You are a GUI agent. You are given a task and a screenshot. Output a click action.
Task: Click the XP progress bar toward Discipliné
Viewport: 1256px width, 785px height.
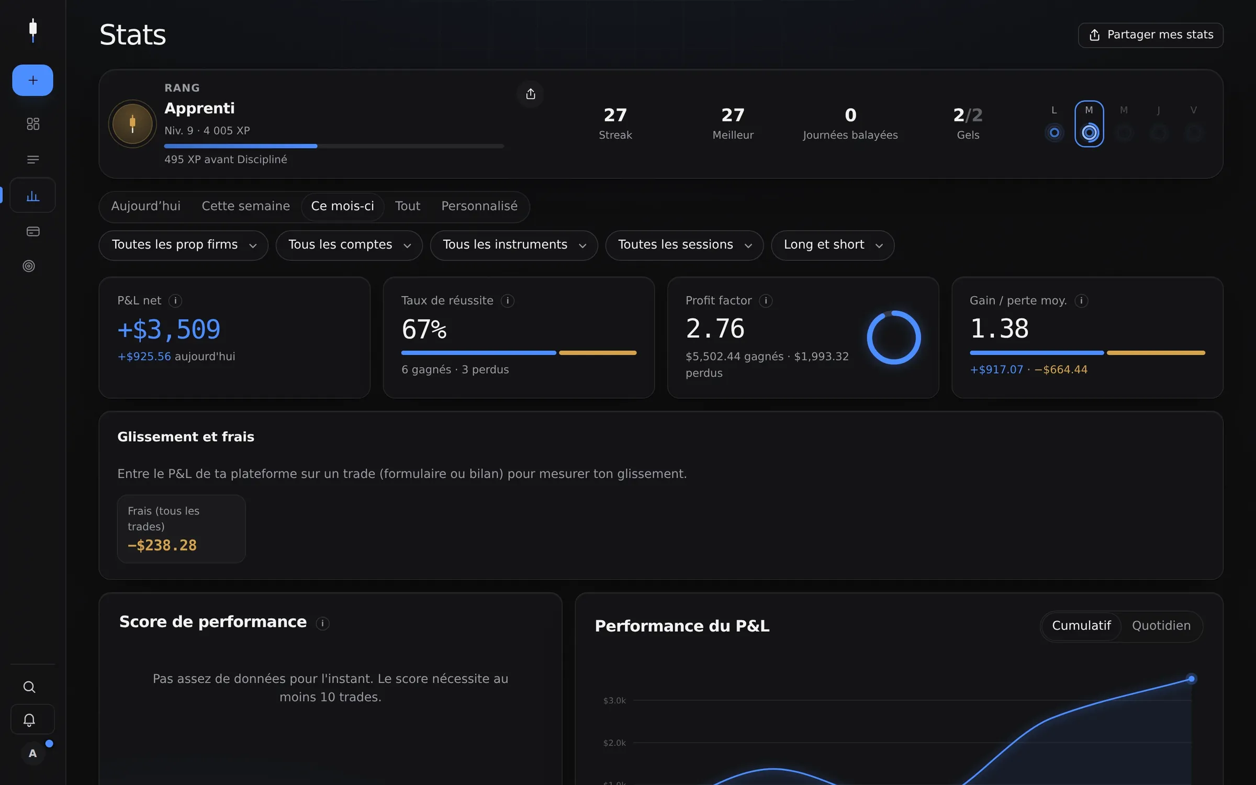click(334, 146)
